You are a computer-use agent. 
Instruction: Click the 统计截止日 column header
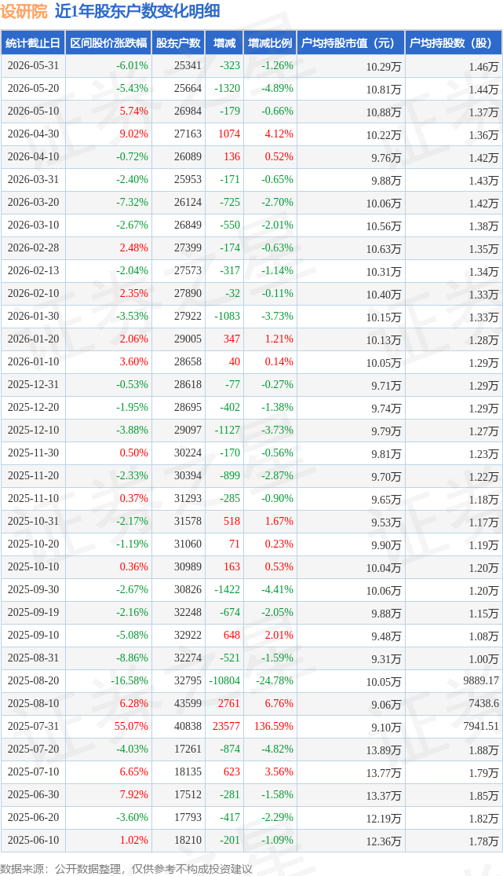click(x=33, y=43)
